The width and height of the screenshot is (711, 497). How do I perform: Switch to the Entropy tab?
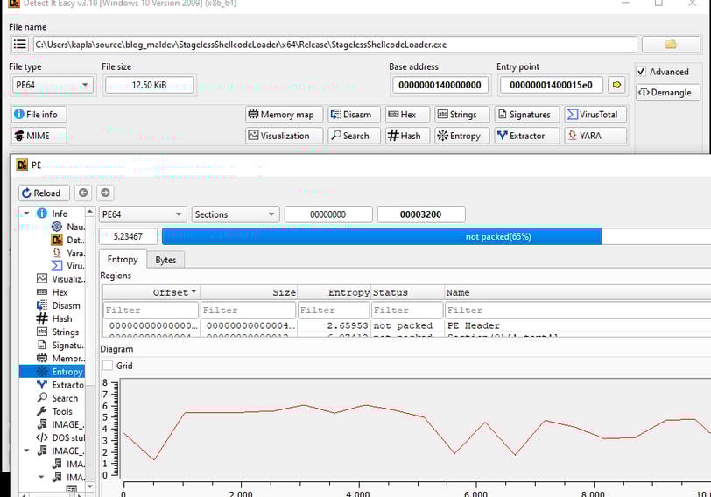tap(123, 259)
